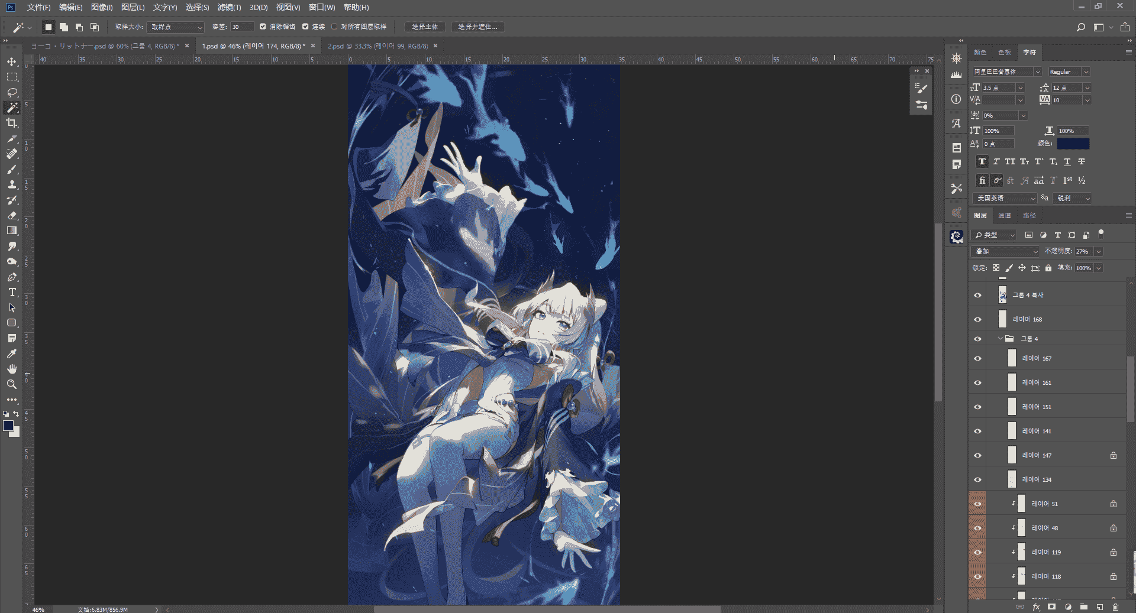Viewport: 1136px width, 613px height.
Task: Select the Pen tool
Action: pos(12,277)
